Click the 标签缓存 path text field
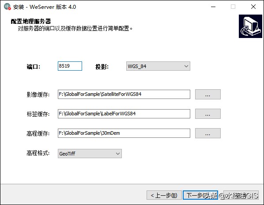264x205 pixels. pyautogui.click(x=124, y=114)
